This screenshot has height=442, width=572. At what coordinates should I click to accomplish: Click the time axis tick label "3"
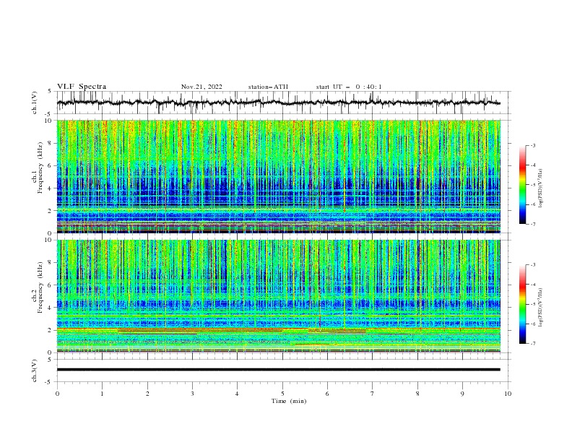pos(192,394)
